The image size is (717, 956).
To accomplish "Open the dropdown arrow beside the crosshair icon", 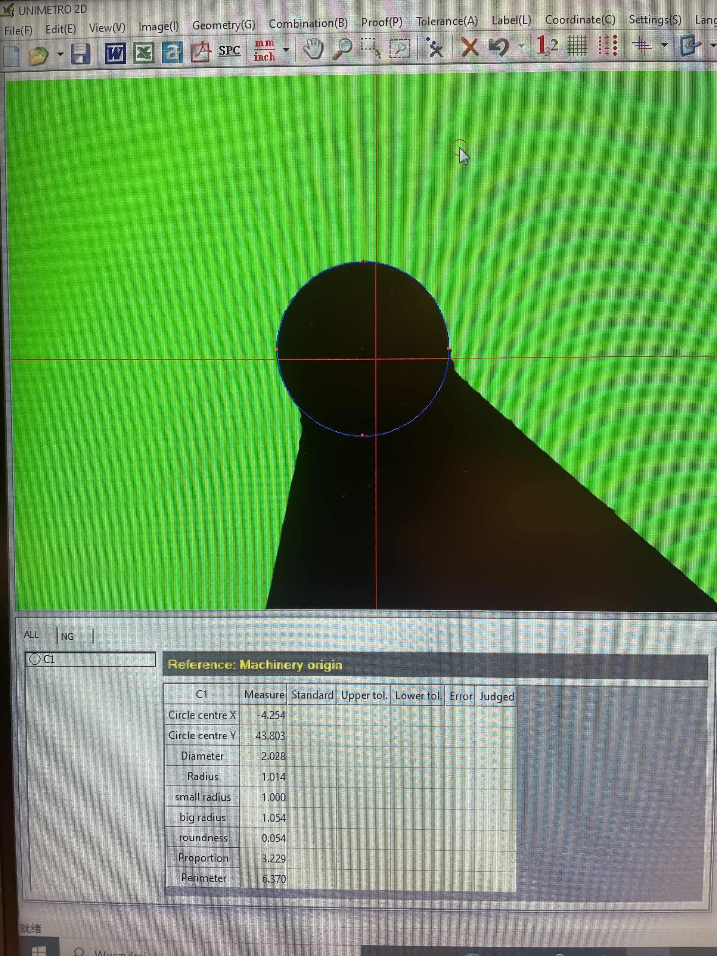I will pos(665,45).
